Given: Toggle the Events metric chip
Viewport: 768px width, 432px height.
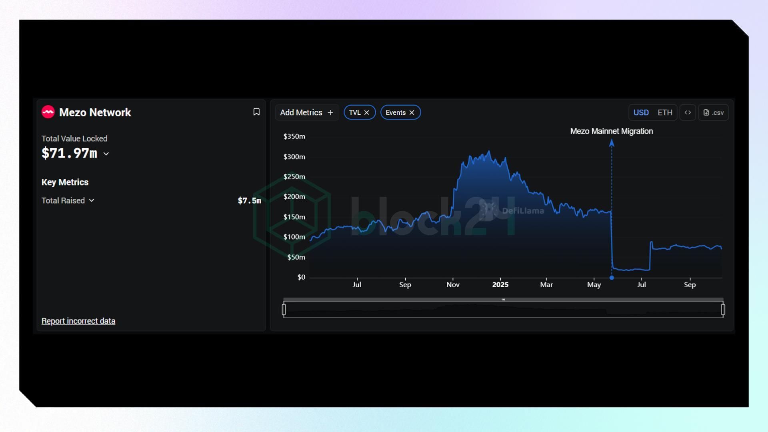Looking at the screenshot, I should point(395,113).
